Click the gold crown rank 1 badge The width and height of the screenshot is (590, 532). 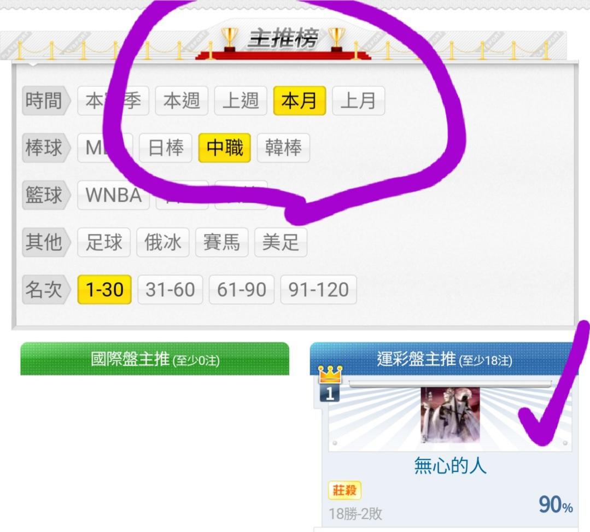click(330, 384)
